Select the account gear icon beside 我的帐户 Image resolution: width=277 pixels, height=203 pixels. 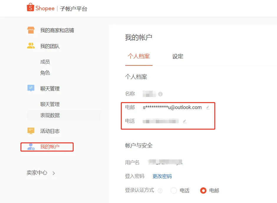(31, 147)
